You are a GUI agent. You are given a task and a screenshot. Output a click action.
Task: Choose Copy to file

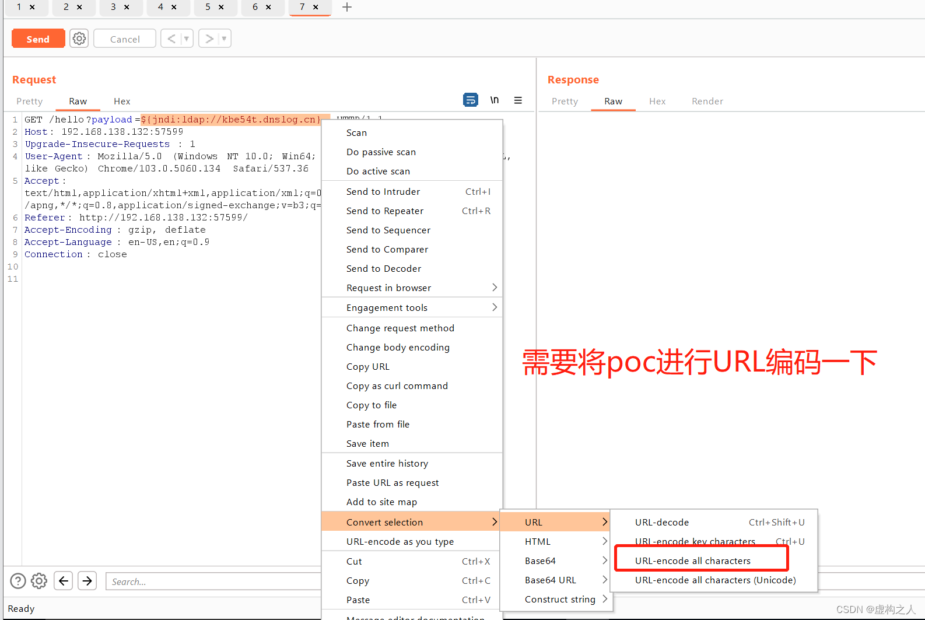click(412, 405)
